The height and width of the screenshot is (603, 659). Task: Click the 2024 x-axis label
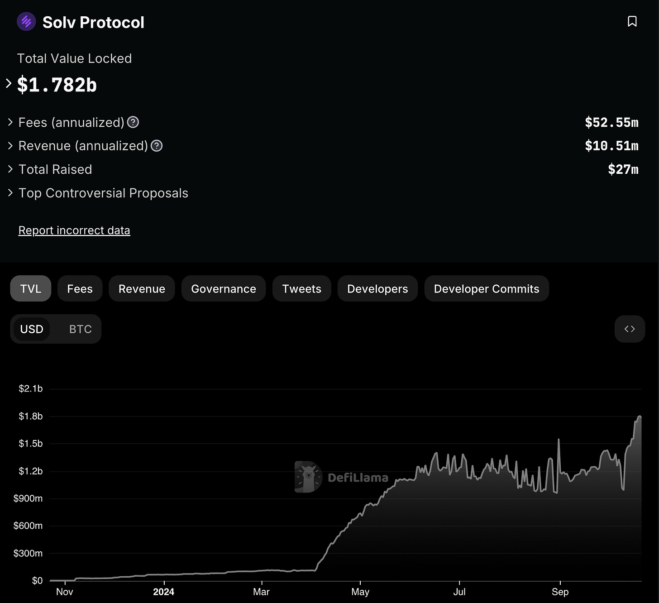pyautogui.click(x=163, y=592)
